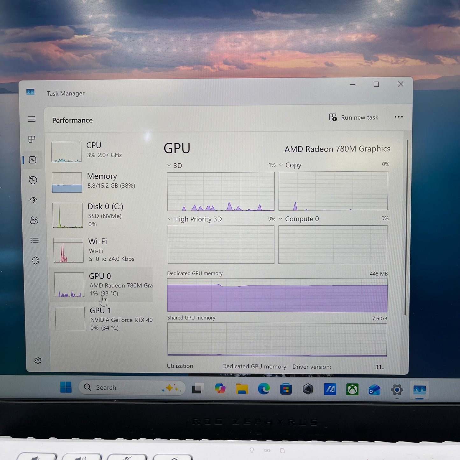Select Memory in the performance list
The height and width of the screenshot is (460, 460).
point(102,181)
